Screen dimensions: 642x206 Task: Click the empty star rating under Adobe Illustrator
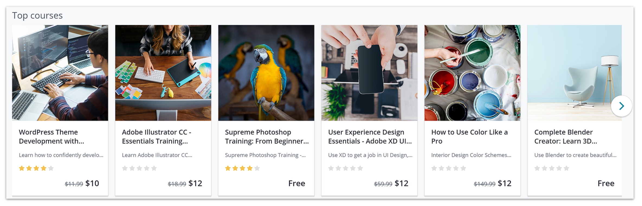click(139, 168)
